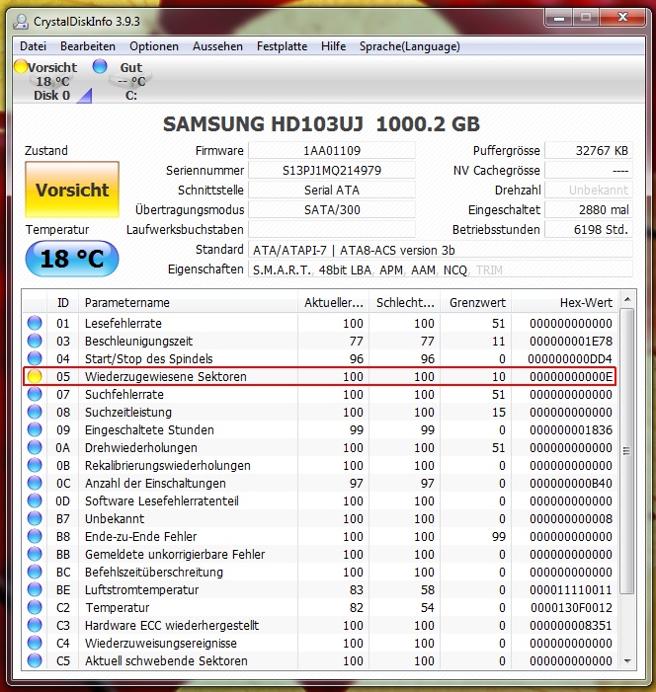Viewport: 656px width, 692px height.
Task: Click the yellow status orb for Disk 0
Action: pos(21,66)
